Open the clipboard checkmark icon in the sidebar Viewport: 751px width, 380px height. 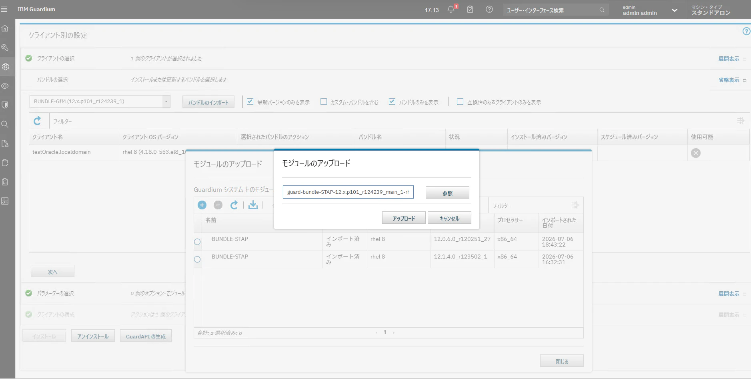pyautogui.click(x=5, y=163)
